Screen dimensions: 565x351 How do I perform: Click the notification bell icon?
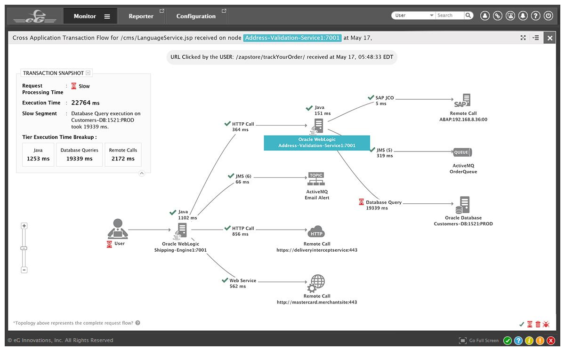coord(523,16)
